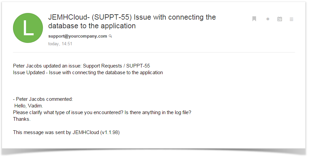The height and width of the screenshot is (158, 310).
Task: Click the 'Issue Updated' summary line
Action: (88, 73)
